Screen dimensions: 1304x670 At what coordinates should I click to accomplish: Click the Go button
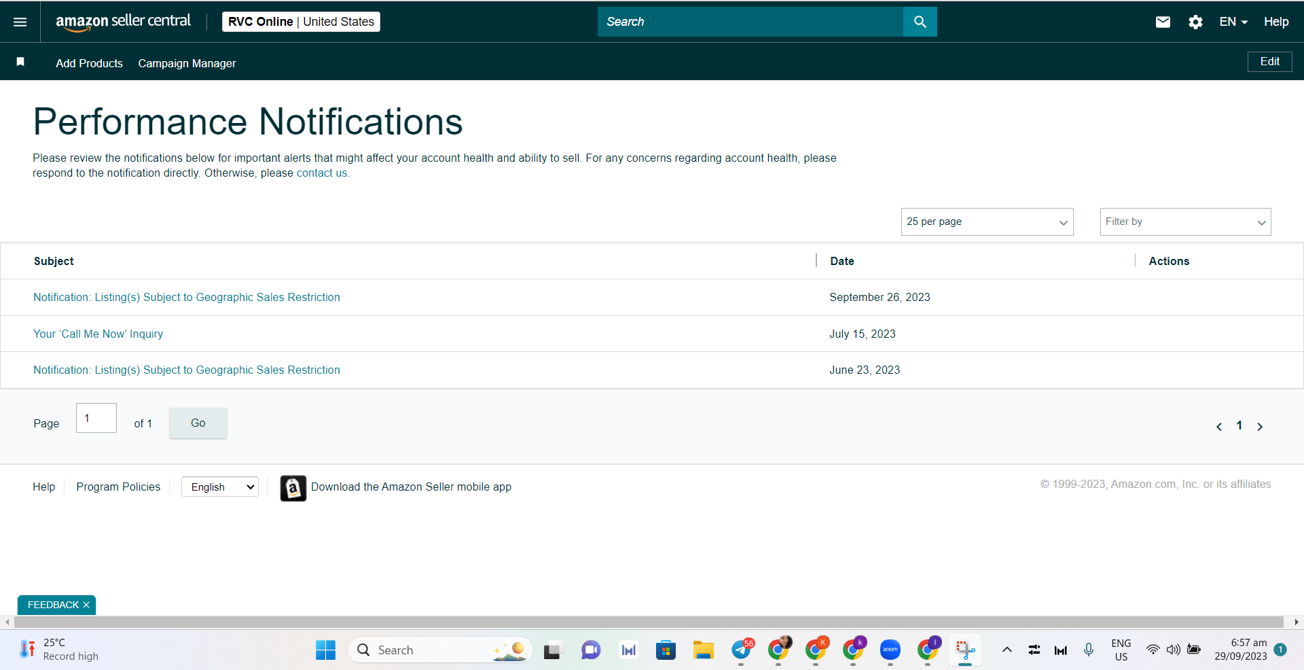pos(198,423)
